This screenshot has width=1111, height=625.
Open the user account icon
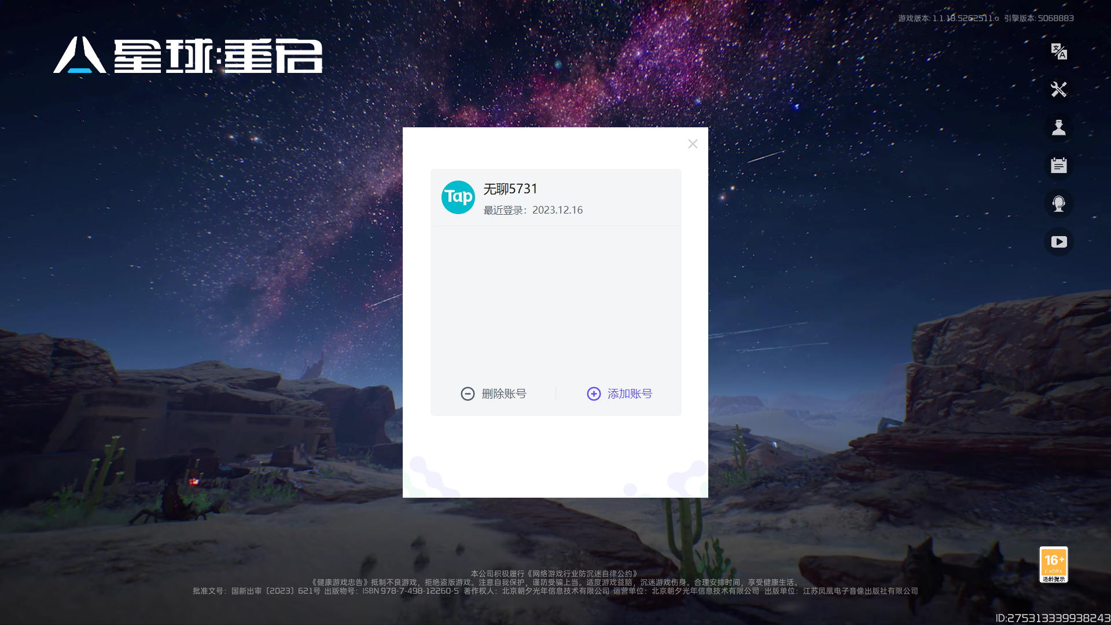click(1058, 127)
